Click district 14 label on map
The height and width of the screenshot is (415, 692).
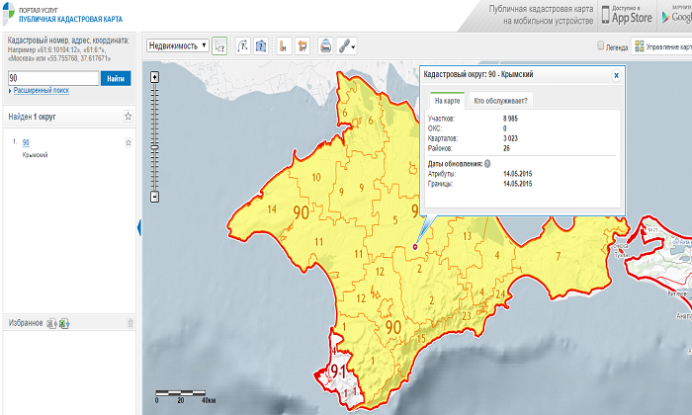click(272, 209)
